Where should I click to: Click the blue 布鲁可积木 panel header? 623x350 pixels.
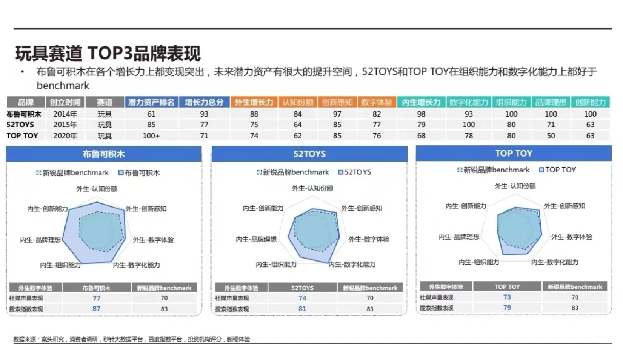(104, 155)
